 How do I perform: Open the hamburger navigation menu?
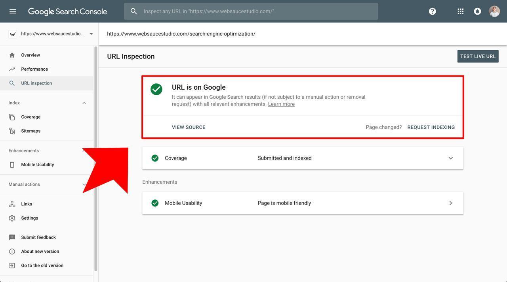tap(13, 11)
